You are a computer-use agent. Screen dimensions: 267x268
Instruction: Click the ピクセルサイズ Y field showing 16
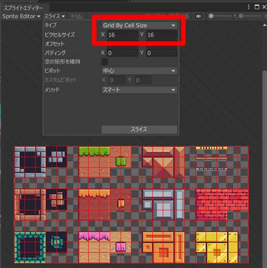162,35
